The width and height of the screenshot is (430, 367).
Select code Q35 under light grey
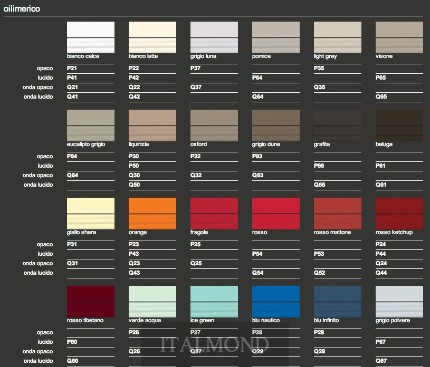320,87
